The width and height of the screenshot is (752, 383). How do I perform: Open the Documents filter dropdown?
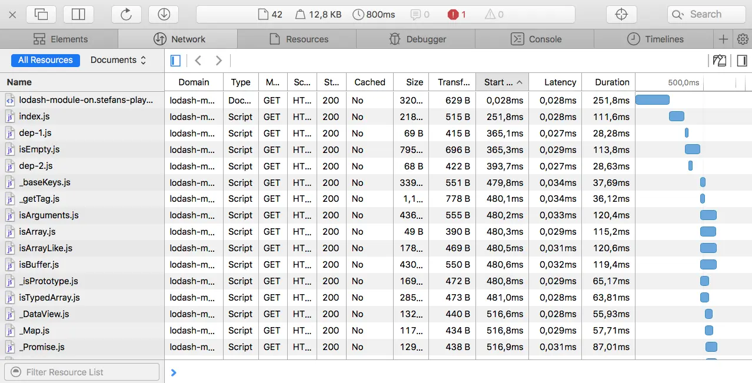[x=118, y=60]
